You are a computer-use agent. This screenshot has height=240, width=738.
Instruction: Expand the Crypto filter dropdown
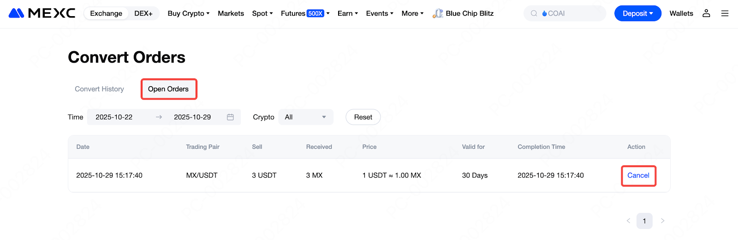click(x=305, y=117)
